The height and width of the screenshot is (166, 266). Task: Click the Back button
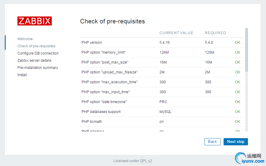tap(212, 142)
